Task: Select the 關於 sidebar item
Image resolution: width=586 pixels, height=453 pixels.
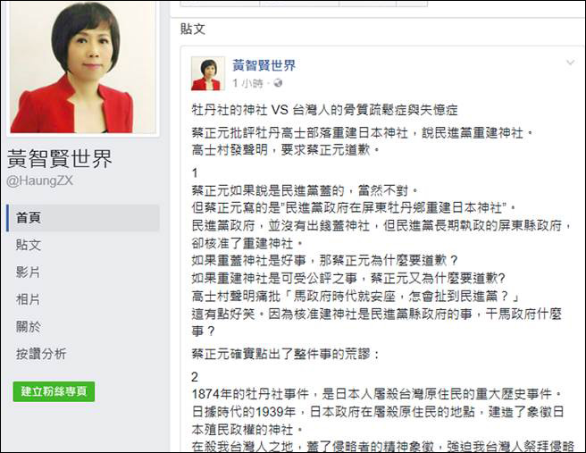Action: (x=28, y=327)
